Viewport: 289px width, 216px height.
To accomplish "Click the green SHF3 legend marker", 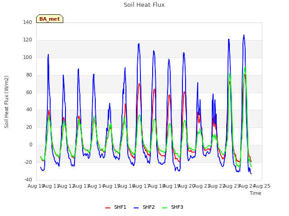I will pyautogui.click(x=164, y=208).
